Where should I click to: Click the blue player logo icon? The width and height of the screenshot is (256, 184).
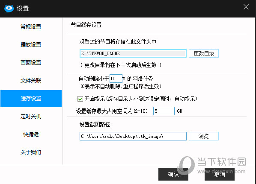[9, 8]
